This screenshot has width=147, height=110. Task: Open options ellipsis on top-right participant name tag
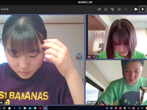pos(97,57)
